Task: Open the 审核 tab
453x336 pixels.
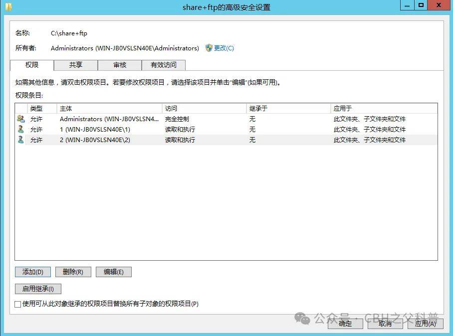Action: pos(120,65)
